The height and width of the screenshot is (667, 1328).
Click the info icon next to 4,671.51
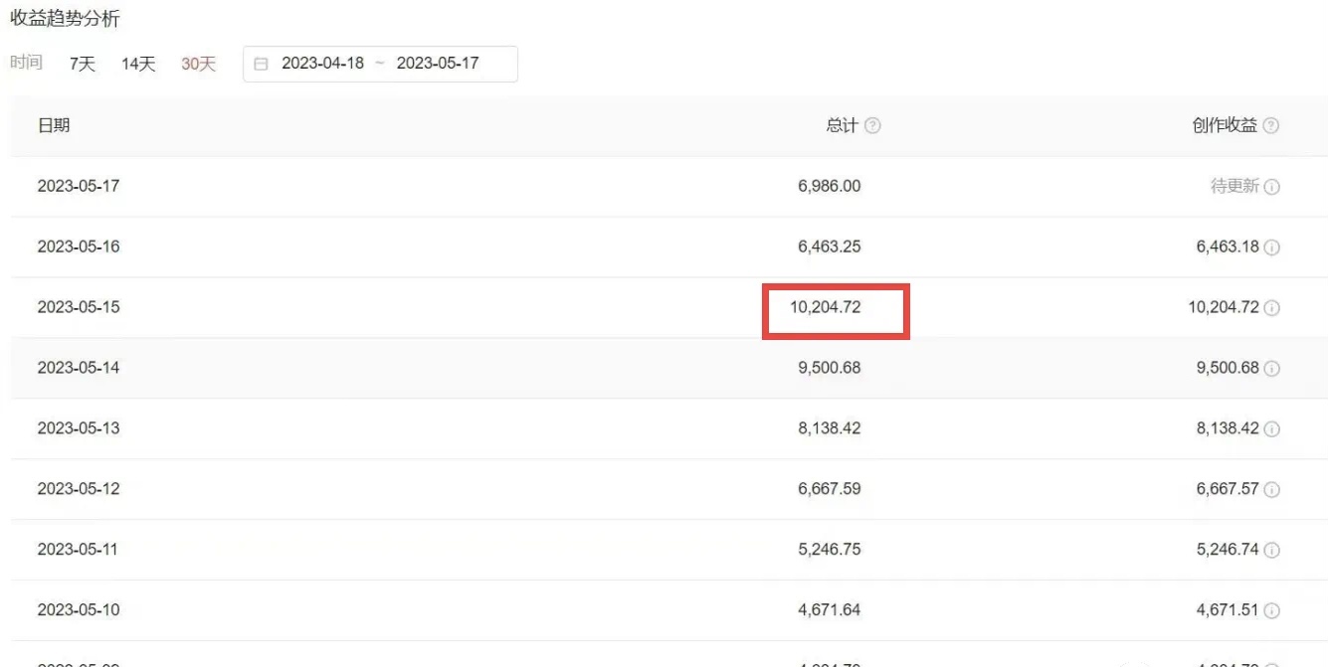coord(1273,609)
